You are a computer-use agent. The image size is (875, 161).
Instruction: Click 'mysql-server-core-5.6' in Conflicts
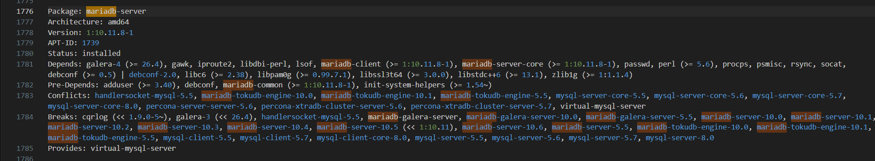point(699,96)
